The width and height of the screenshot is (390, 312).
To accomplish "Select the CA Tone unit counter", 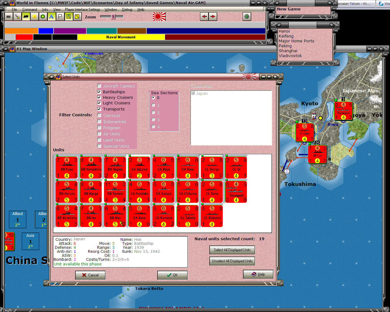I will click(x=188, y=168).
